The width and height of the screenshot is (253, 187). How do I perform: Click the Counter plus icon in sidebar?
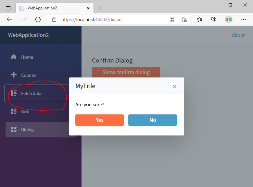(x=14, y=75)
